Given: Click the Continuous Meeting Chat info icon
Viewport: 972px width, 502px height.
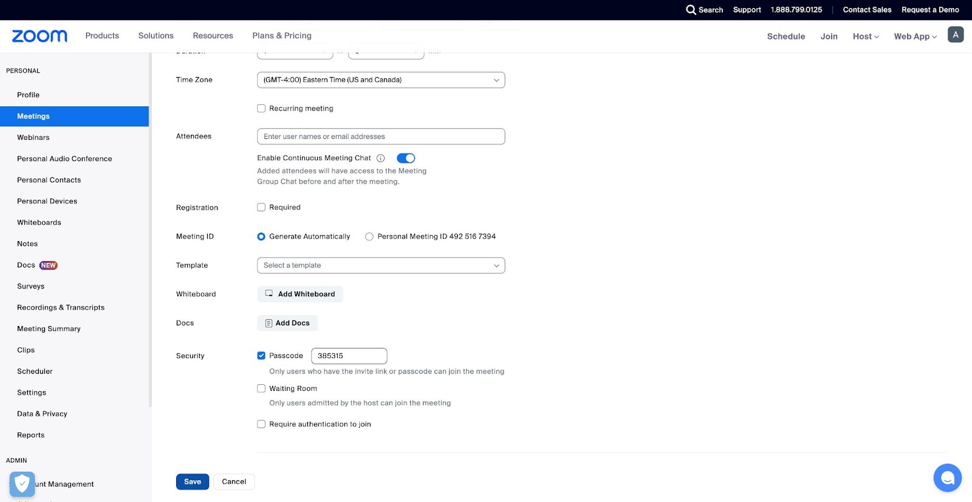Looking at the screenshot, I should click(x=381, y=158).
